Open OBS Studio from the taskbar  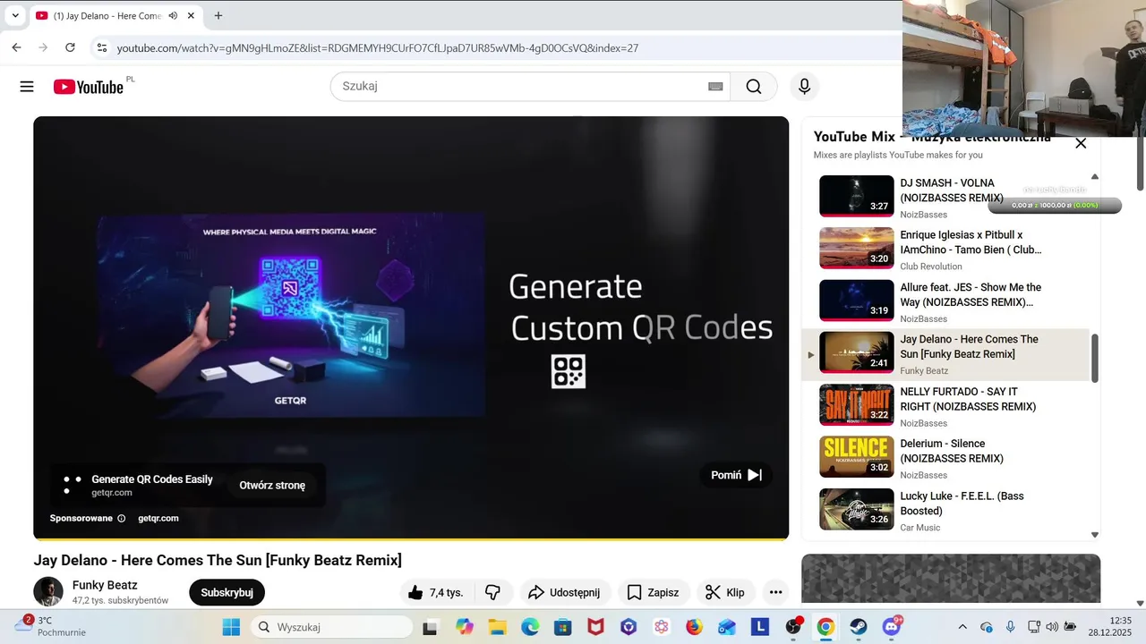coord(793,627)
